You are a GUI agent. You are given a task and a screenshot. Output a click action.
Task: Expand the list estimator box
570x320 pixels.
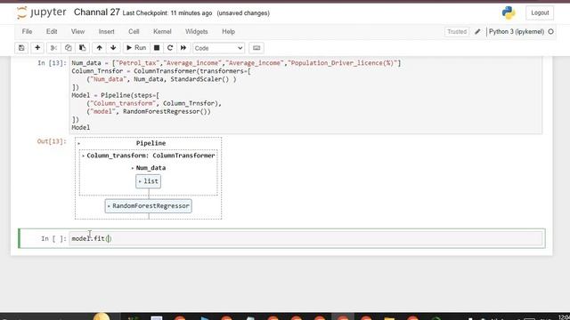149,181
